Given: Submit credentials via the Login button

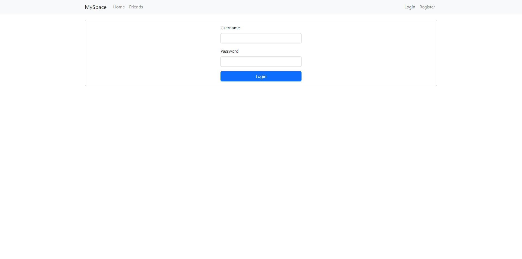Looking at the screenshot, I should click(x=261, y=76).
